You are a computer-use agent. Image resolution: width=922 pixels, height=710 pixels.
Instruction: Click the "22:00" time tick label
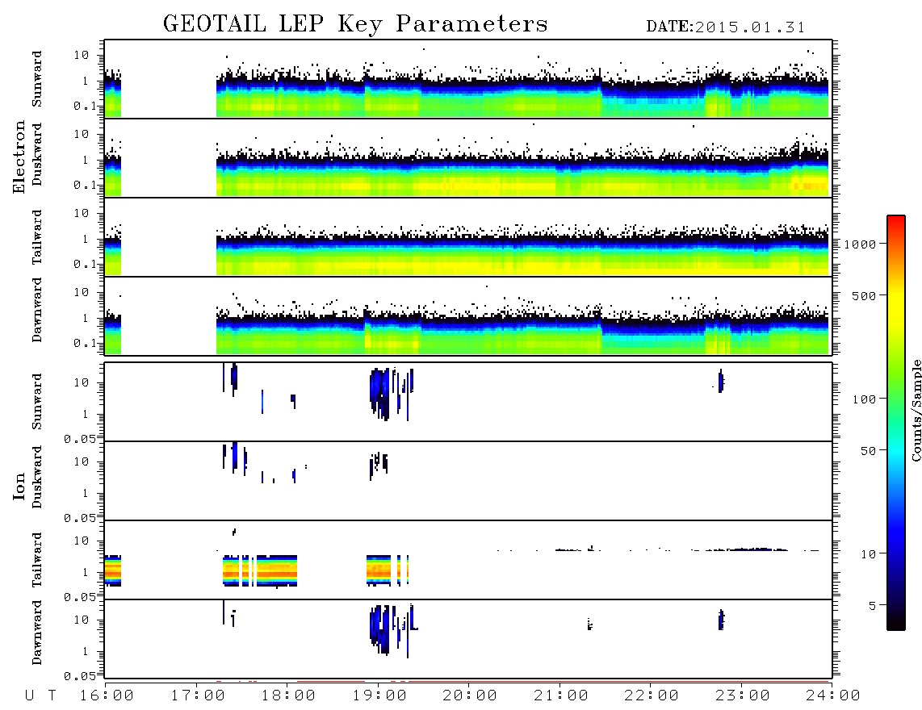coord(652,696)
